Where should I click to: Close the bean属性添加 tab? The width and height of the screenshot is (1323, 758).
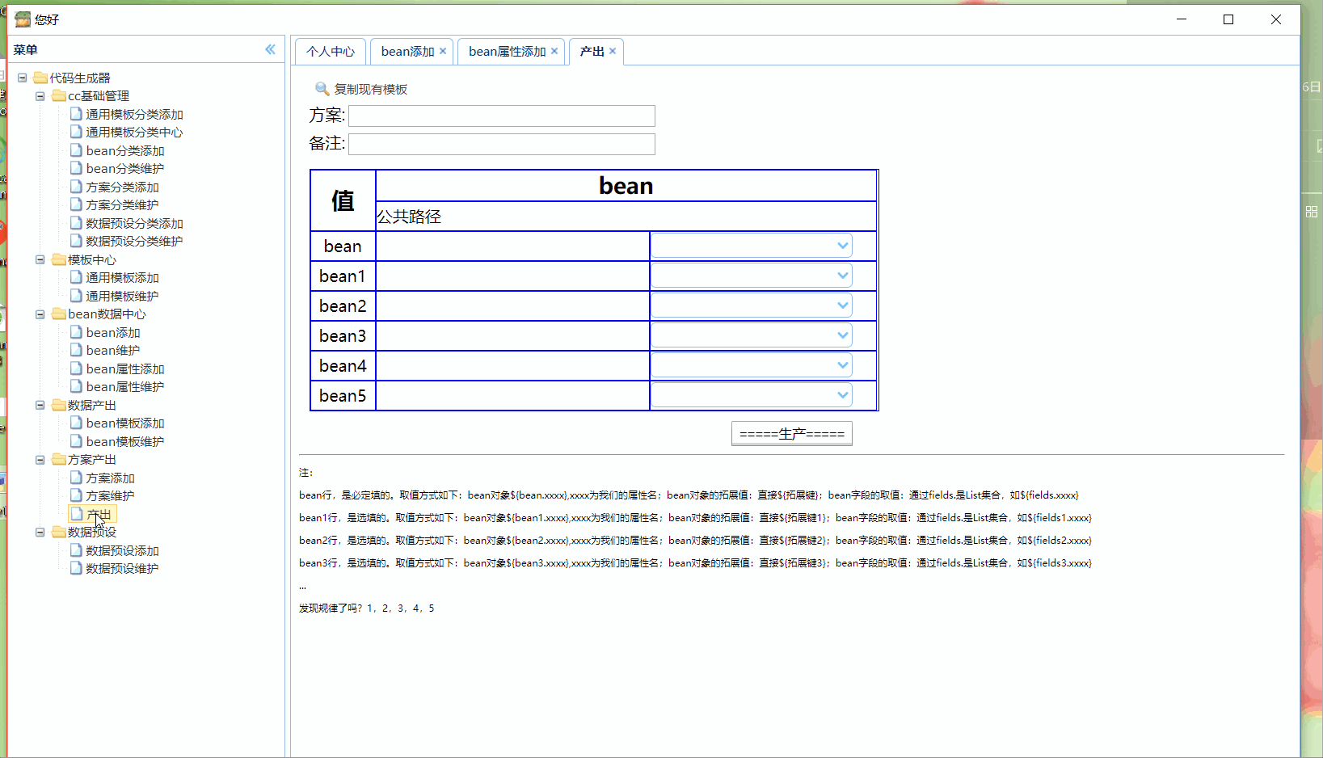click(554, 51)
